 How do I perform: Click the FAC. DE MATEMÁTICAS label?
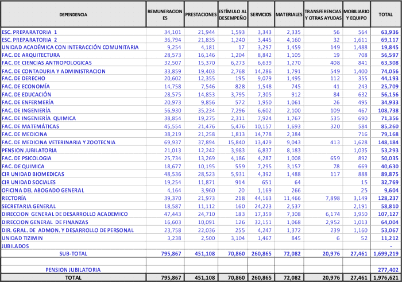pyautogui.click(x=30, y=126)
